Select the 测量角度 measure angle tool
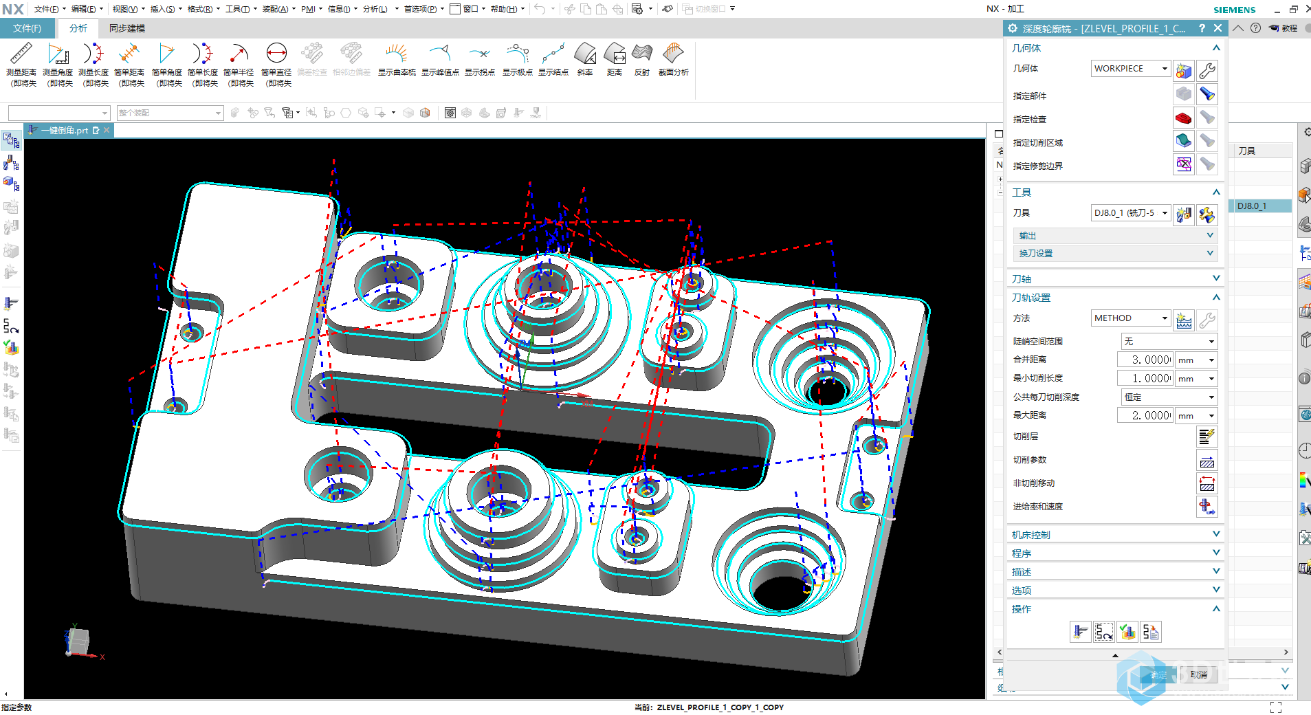This screenshot has width=1311, height=715. pyautogui.click(x=58, y=64)
